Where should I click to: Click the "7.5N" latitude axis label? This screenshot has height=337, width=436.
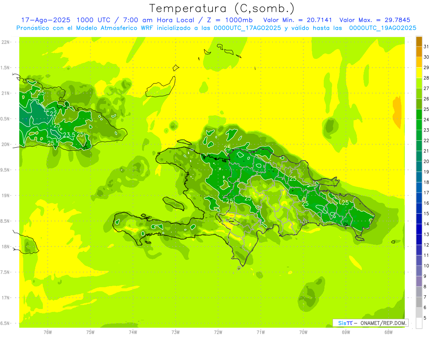tap(5, 272)
